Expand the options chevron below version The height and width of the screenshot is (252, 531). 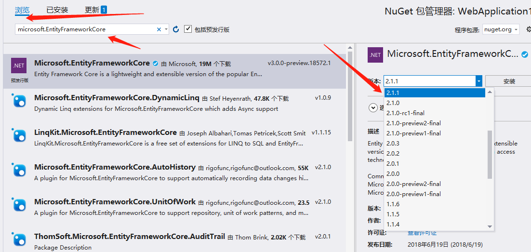(x=373, y=108)
